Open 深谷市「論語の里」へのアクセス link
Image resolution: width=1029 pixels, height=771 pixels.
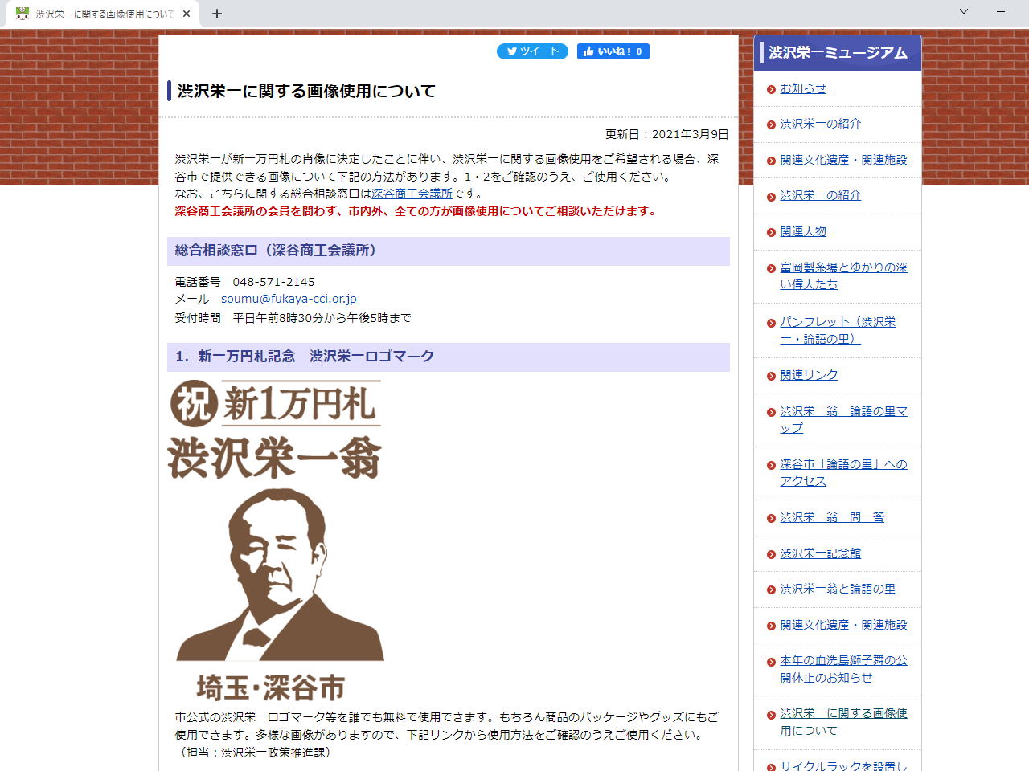[x=843, y=472]
